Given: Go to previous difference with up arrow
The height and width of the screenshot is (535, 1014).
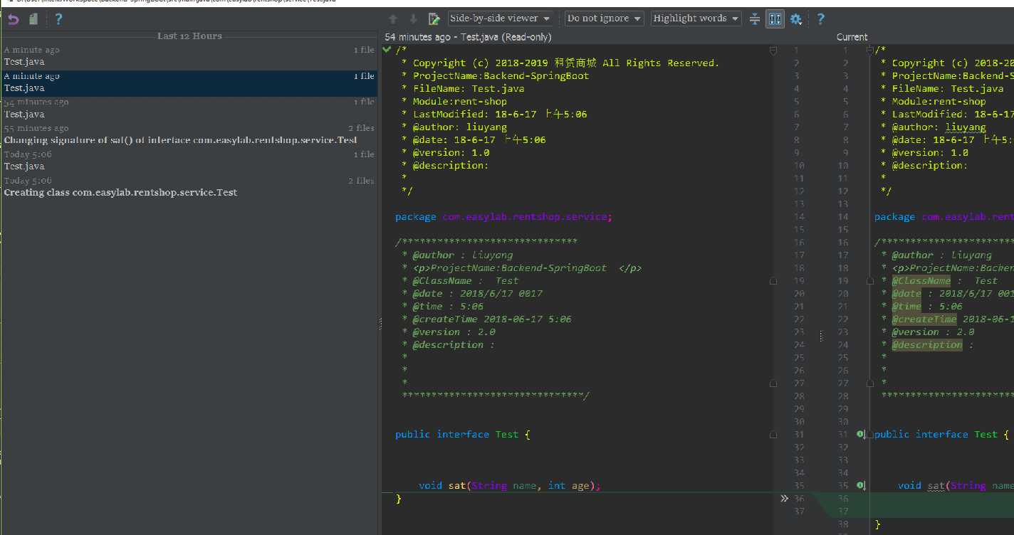Looking at the screenshot, I should coord(393,19).
